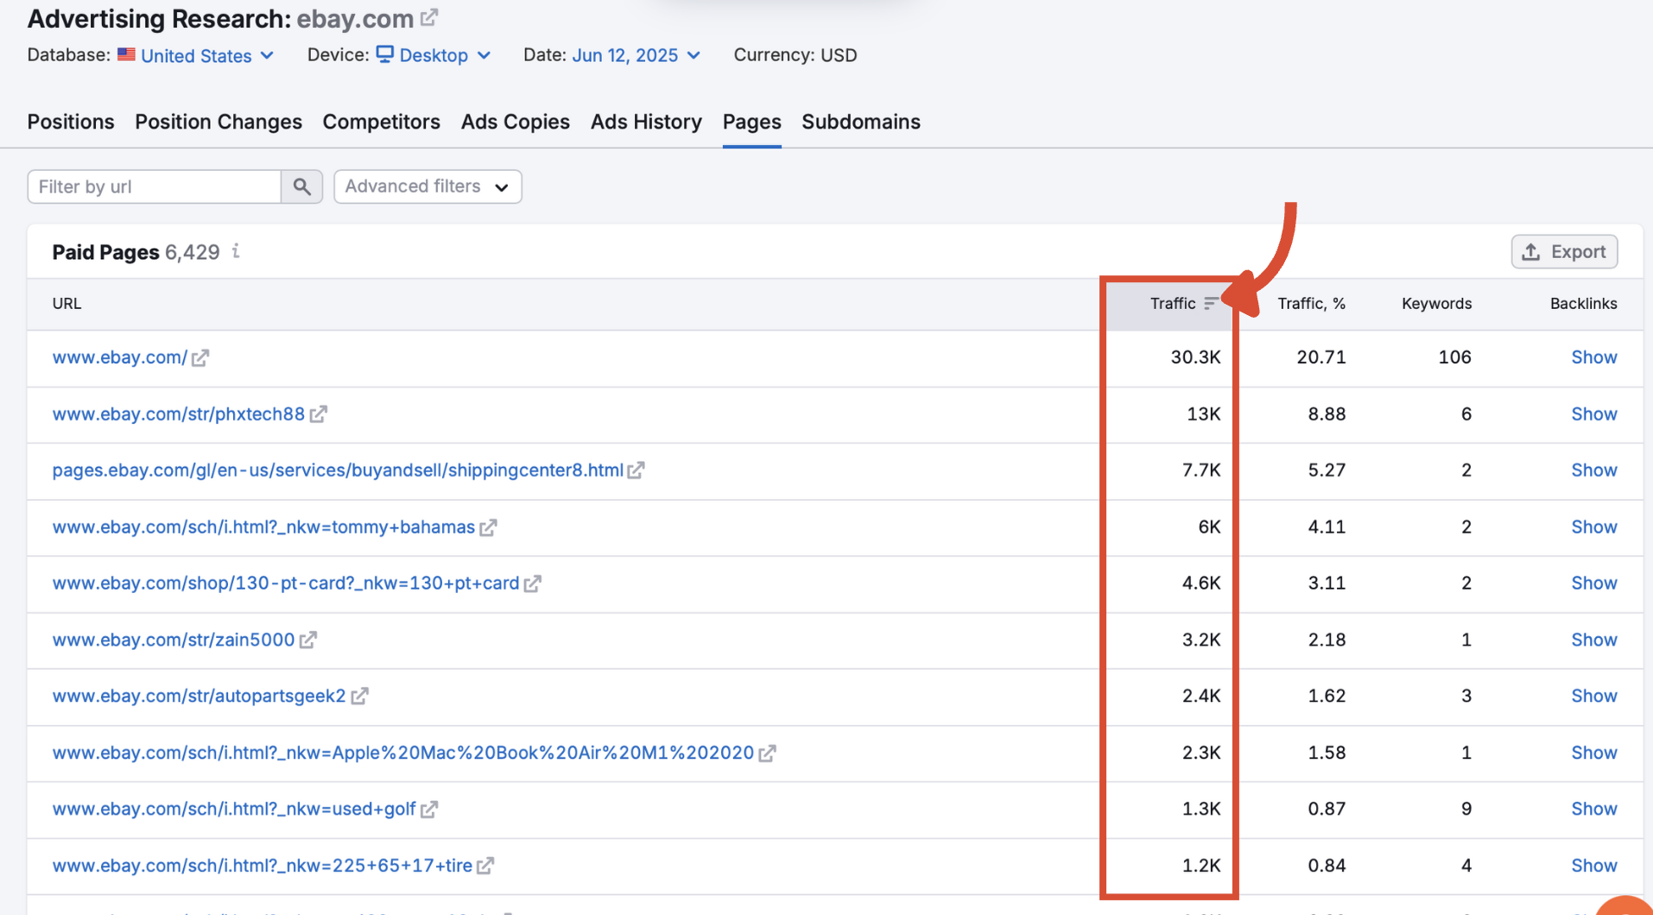Open shippingcenter8 page via its external link icon

point(636,470)
